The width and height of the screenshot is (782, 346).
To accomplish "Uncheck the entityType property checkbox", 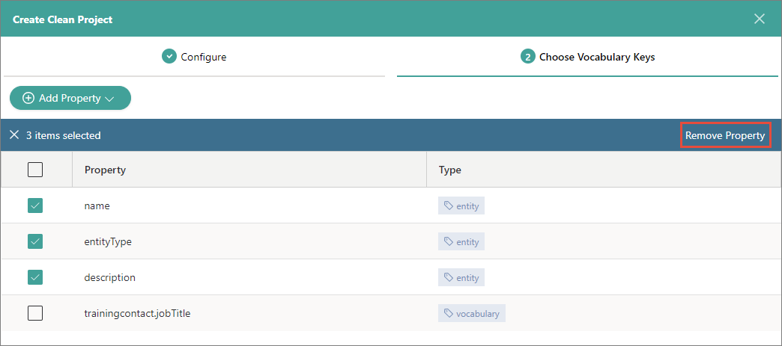I will (x=35, y=241).
